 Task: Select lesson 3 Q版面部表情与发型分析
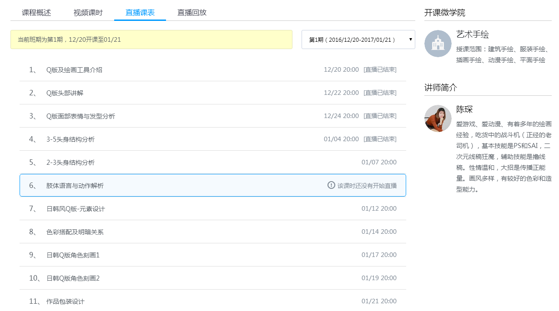81,116
